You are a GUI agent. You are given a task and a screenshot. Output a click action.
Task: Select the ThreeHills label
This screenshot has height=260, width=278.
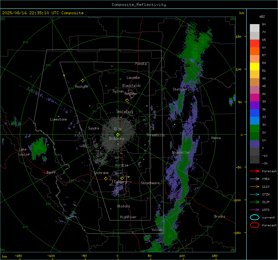coord(155,135)
